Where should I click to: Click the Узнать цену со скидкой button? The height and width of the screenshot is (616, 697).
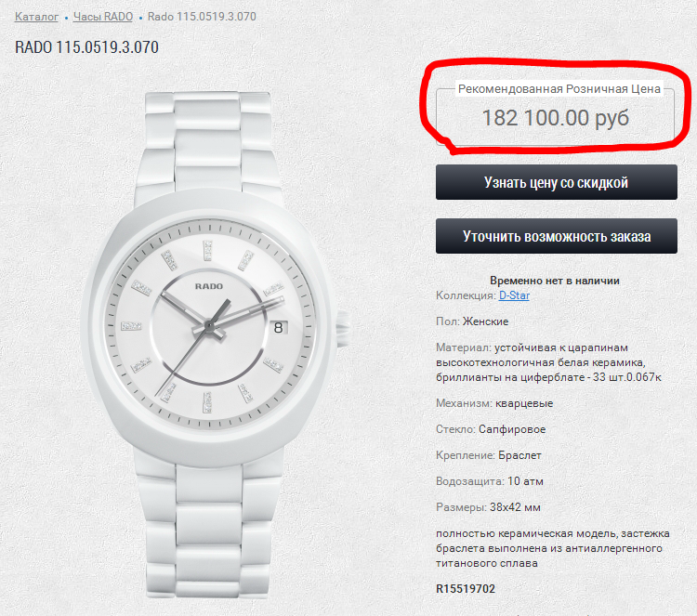[556, 182]
